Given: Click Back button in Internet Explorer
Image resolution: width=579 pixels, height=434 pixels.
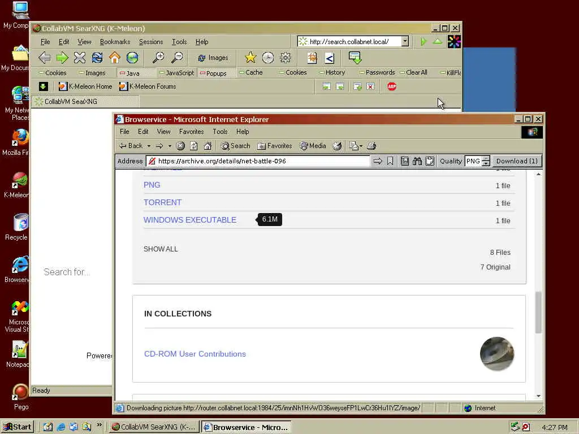Looking at the screenshot, I should tap(131, 146).
